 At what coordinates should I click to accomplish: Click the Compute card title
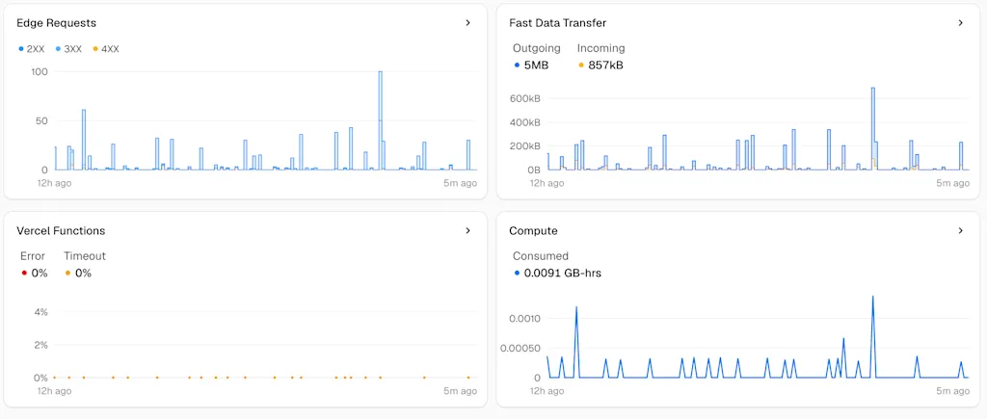coord(533,231)
